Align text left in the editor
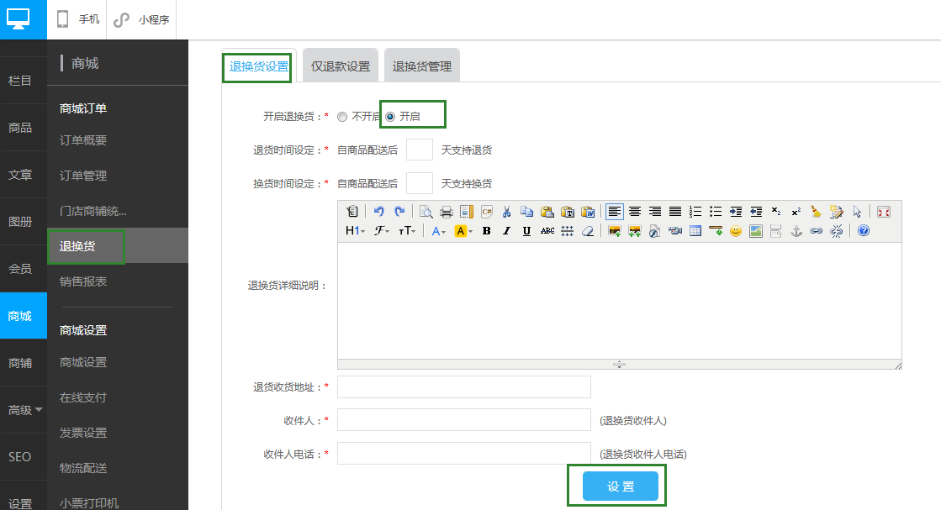The height and width of the screenshot is (510, 941). [x=614, y=212]
